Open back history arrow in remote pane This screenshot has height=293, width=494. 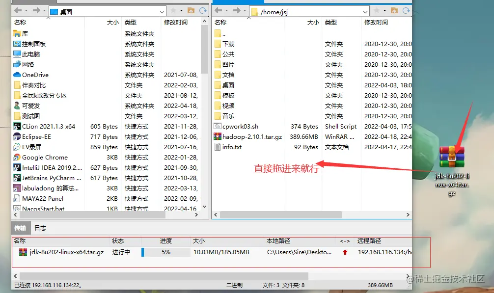click(x=226, y=11)
